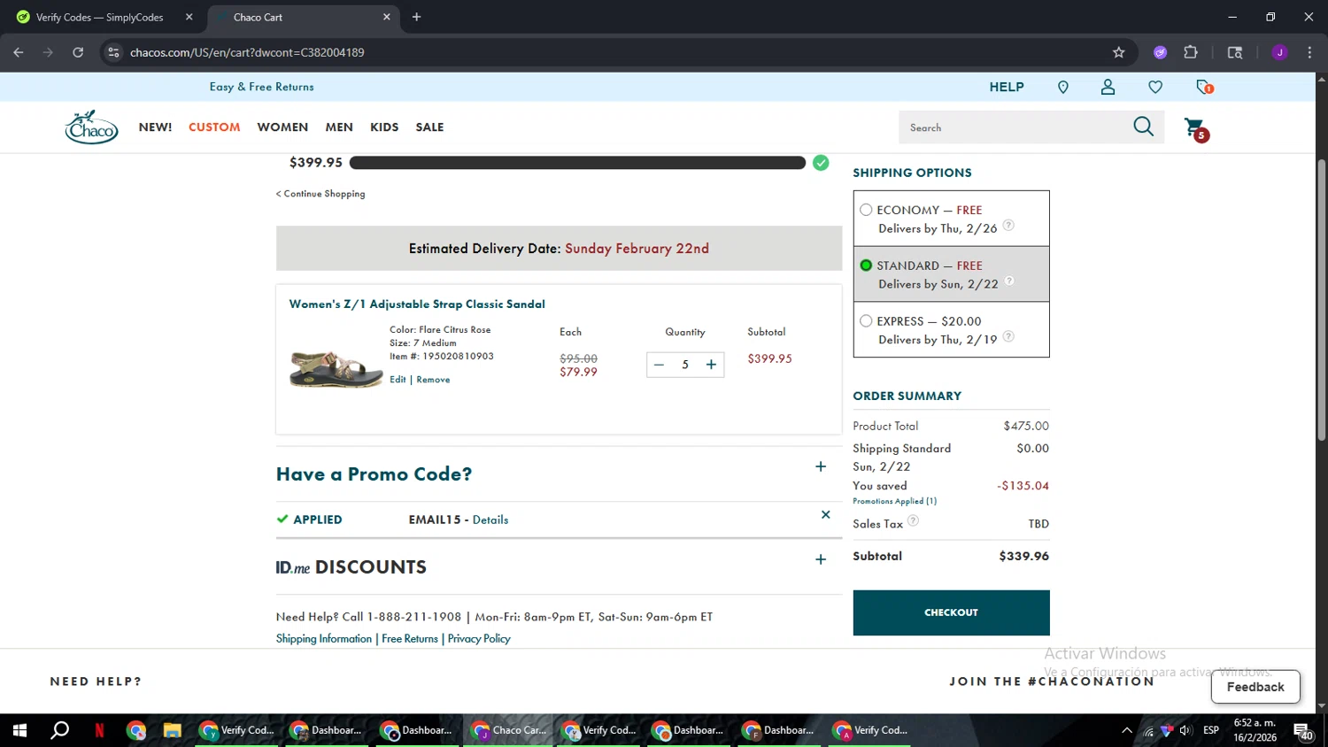
Task: Open EMAIL15 promo Details link
Action: click(490, 520)
